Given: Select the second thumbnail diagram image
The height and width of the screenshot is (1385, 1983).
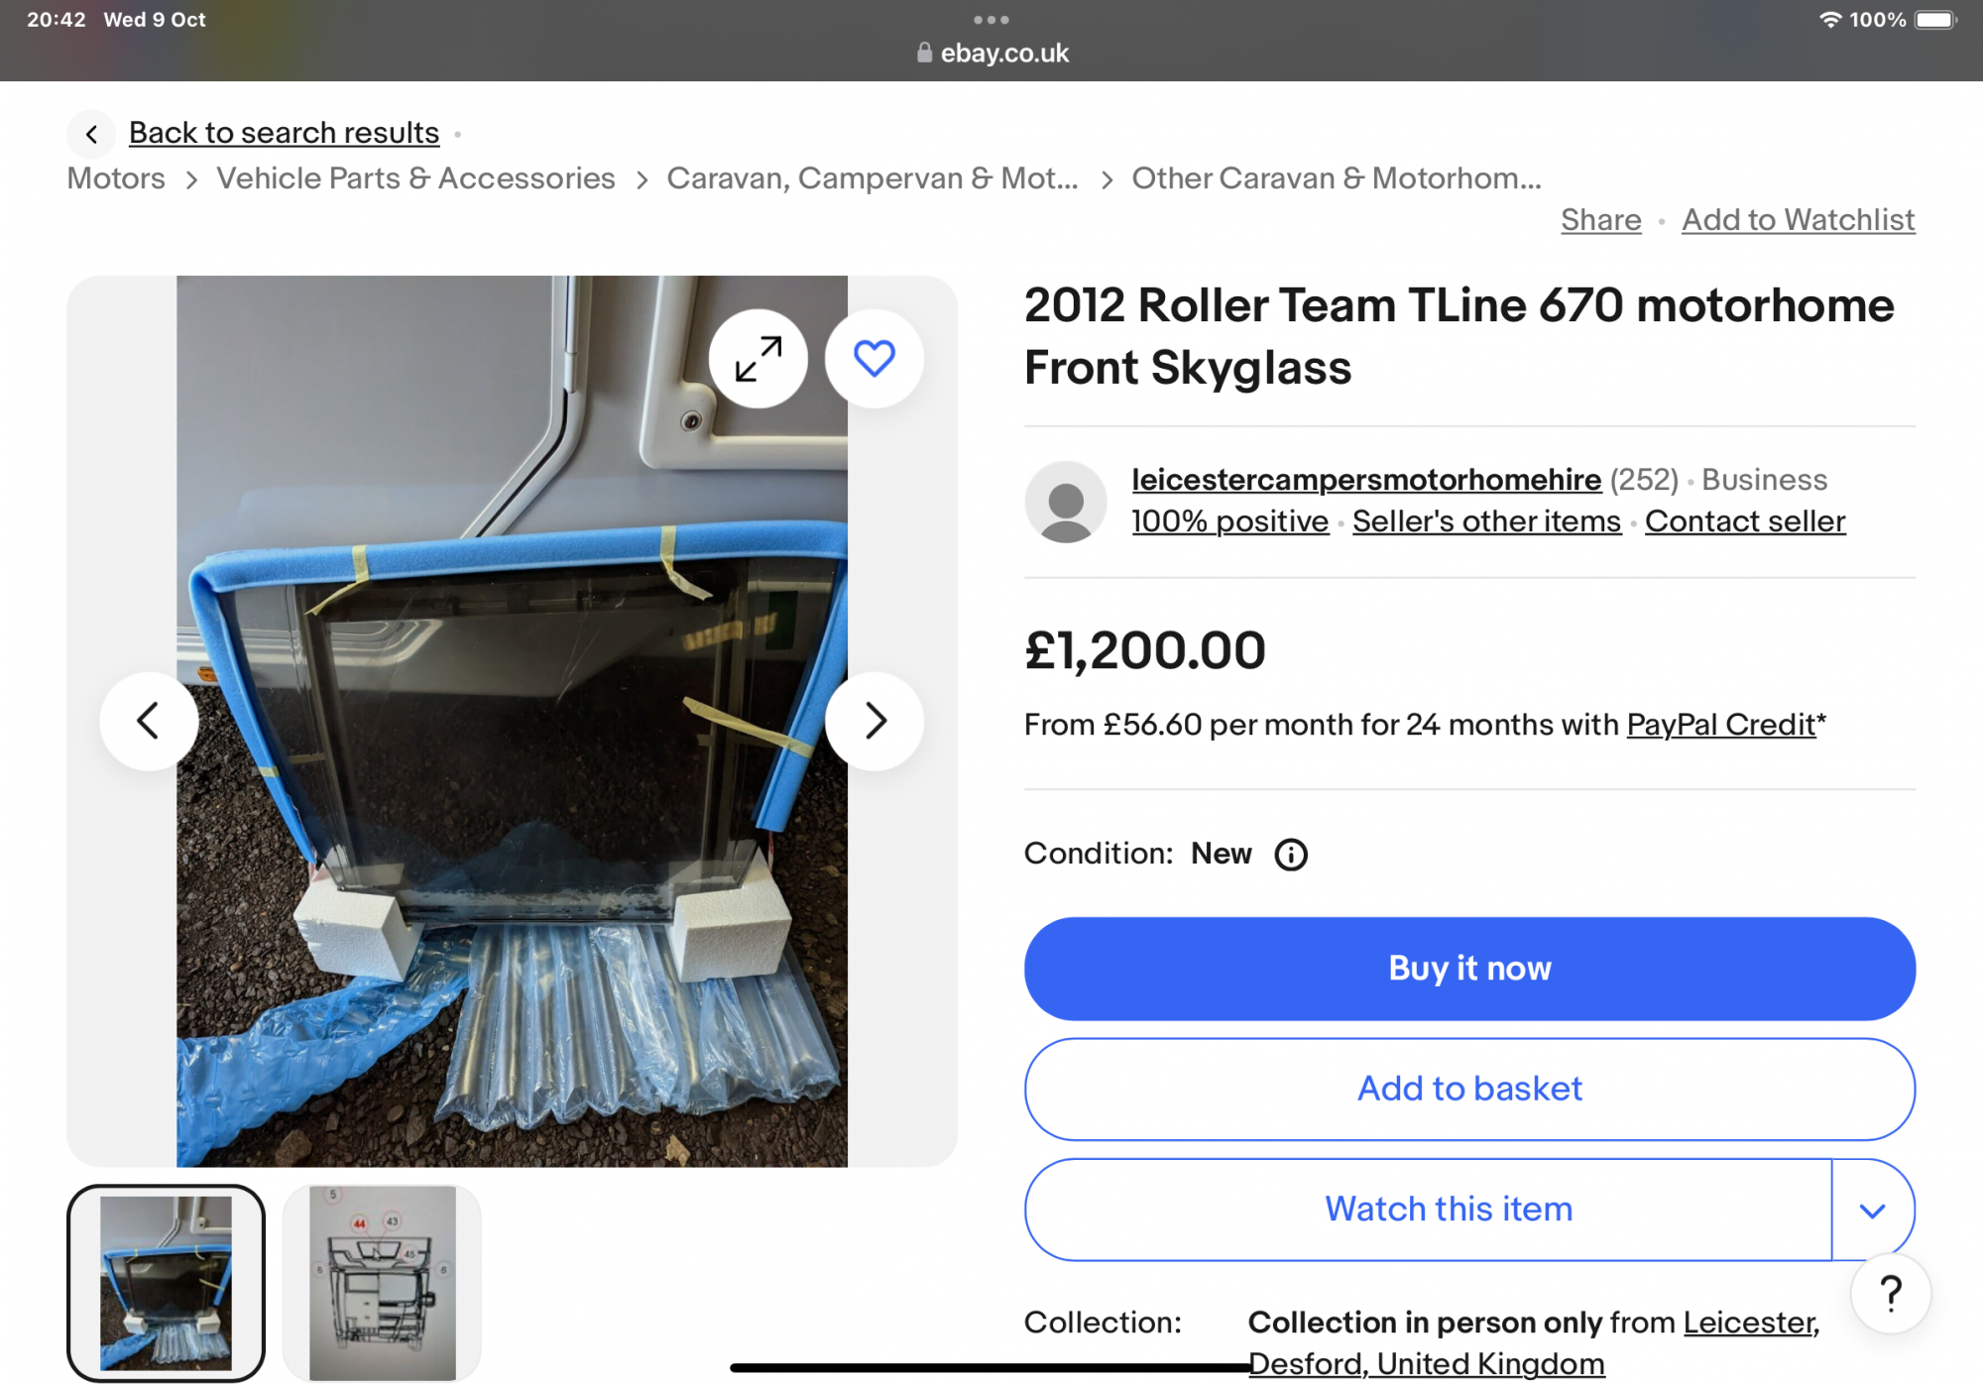Looking at the screenshot, I should pos(382,1283).
